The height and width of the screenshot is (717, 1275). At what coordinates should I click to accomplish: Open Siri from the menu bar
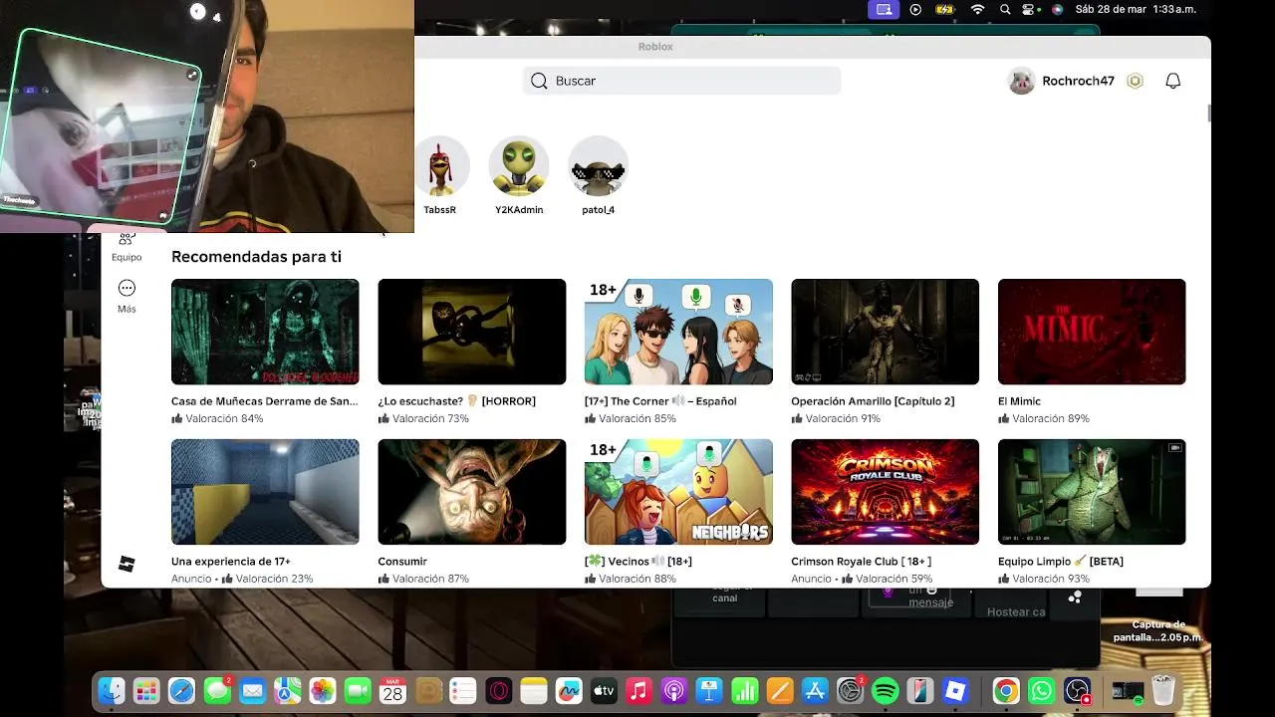(x=1057, y=9)
